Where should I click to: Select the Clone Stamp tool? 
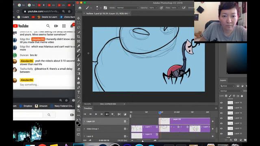coord(78,60)
